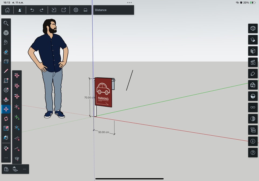Open the Styles glasses panel

pos(253,107)
